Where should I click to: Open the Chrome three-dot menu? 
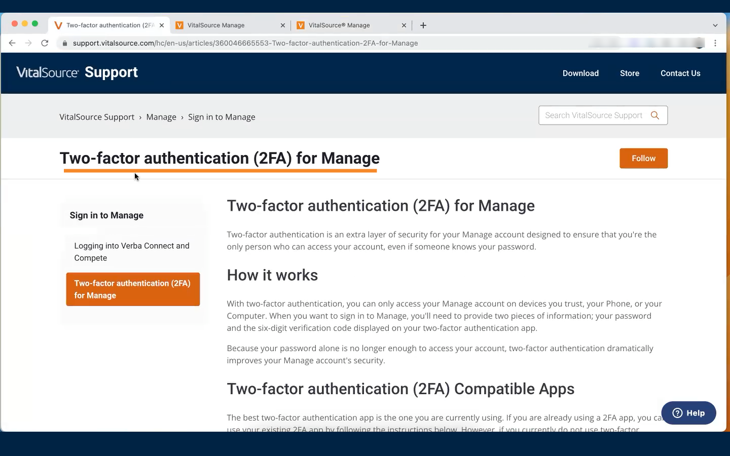point(715,43)
